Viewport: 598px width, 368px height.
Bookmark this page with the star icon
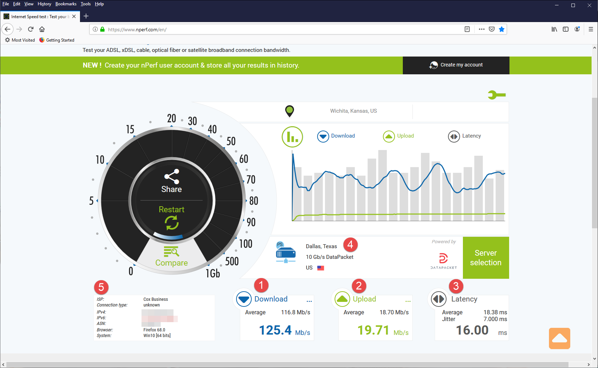pos(502,29)
